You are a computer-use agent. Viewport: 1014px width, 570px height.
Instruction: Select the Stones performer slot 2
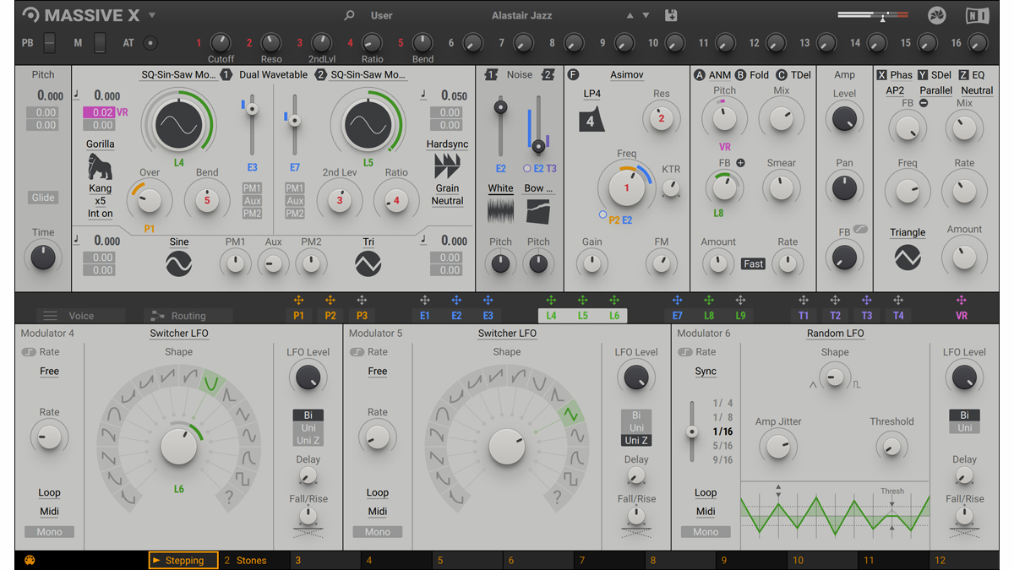254,560
